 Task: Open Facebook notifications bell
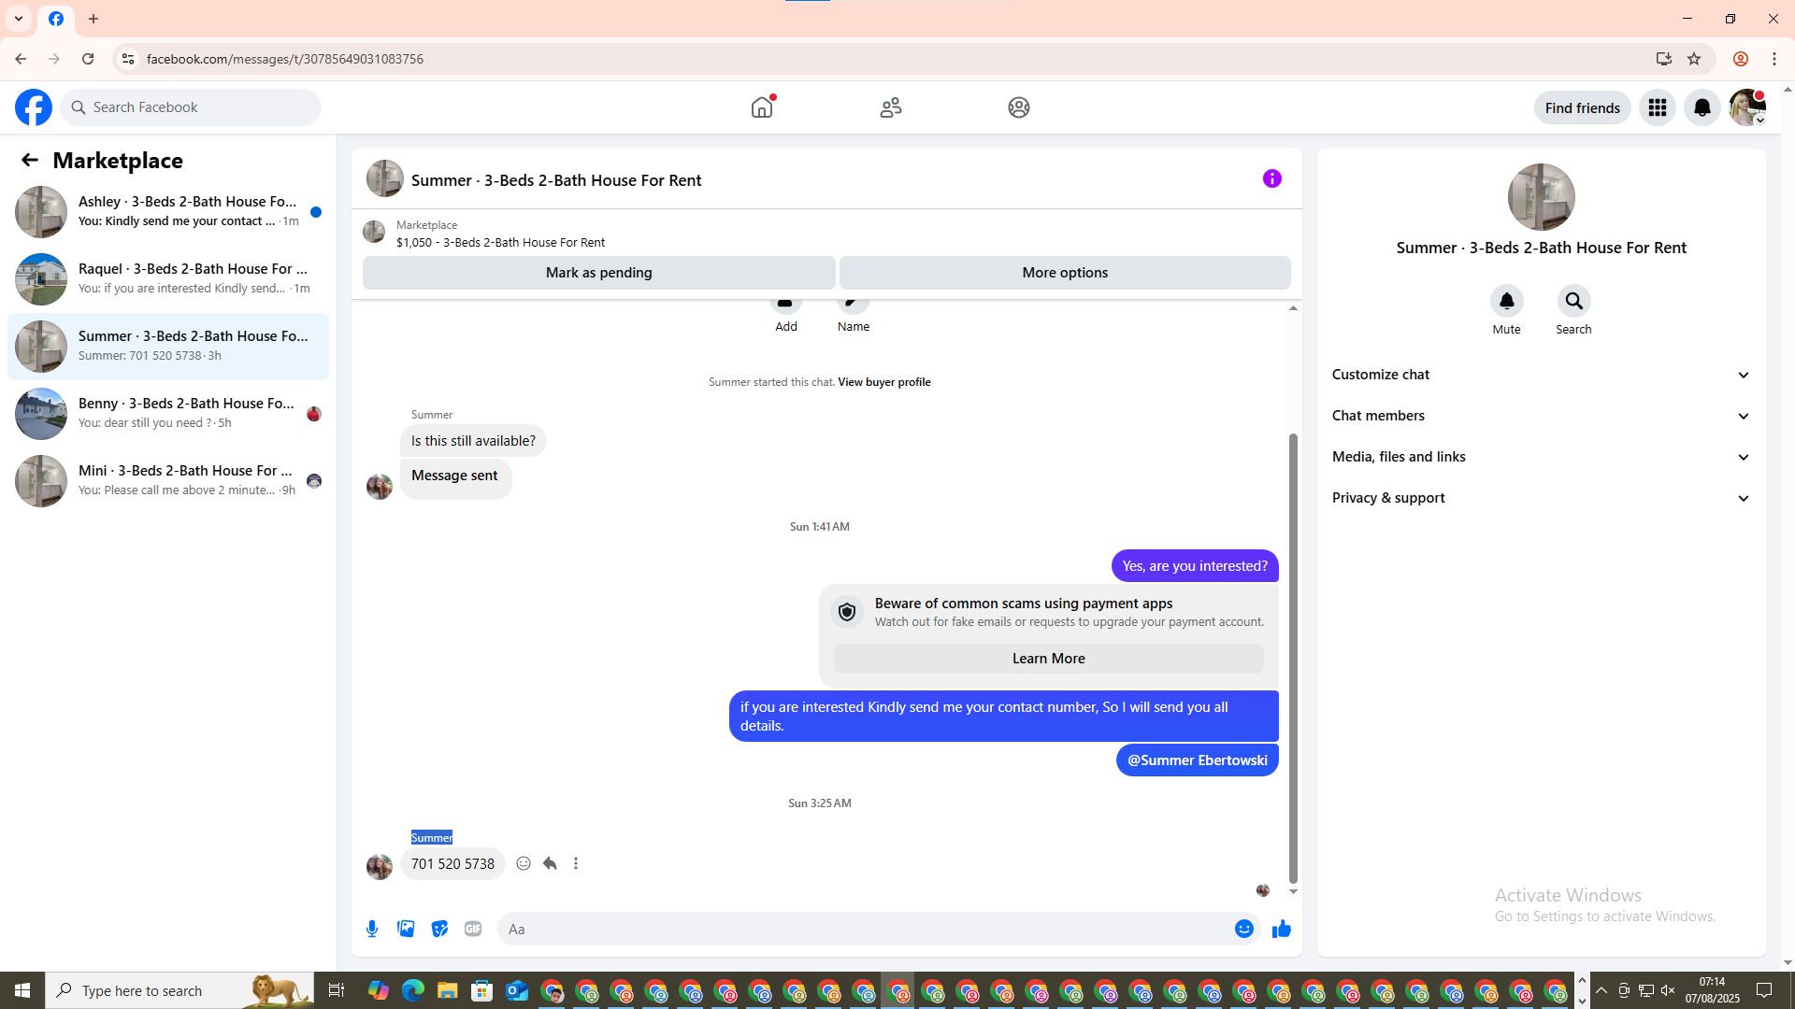tap(1702, 107)
